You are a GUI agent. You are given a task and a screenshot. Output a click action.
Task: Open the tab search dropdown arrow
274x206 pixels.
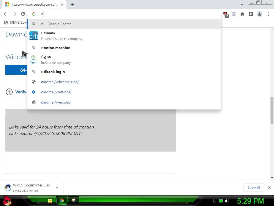(242, 5)
